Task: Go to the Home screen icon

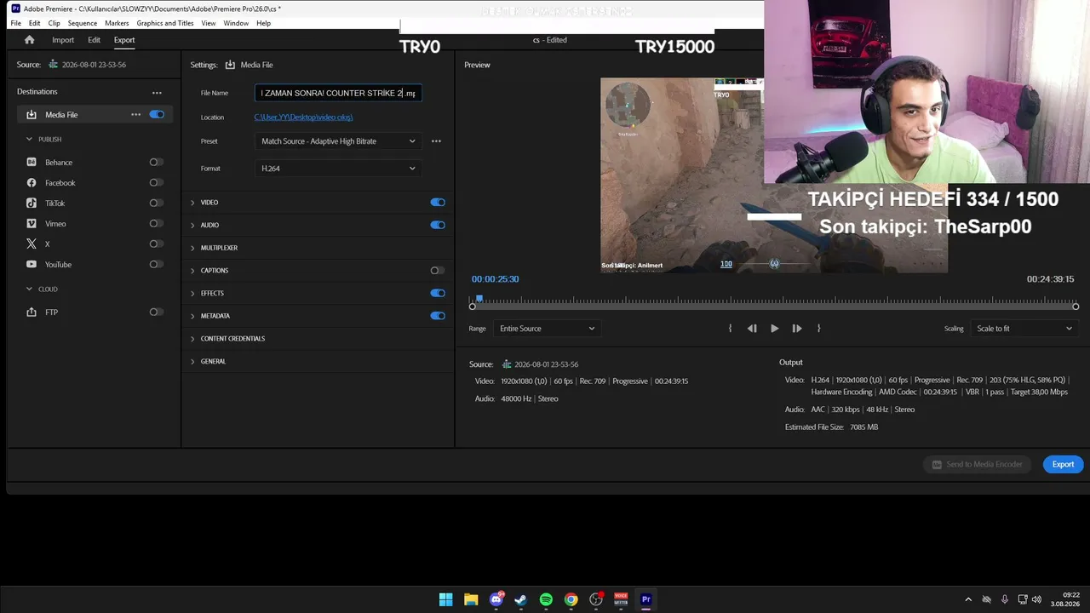Action: (x=30, y=40)
